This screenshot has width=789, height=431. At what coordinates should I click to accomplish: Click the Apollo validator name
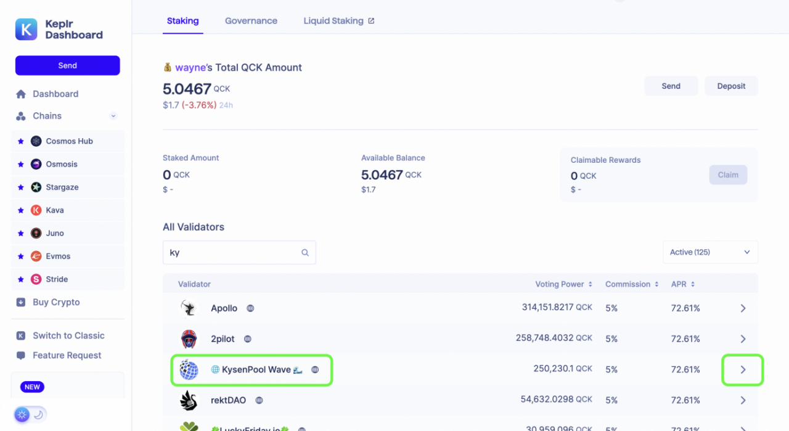click(x=224, y=308)
